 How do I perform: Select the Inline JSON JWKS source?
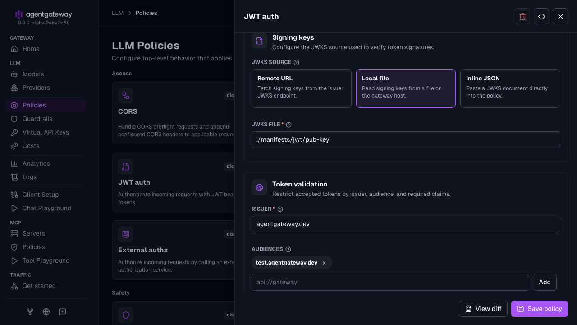(510, 88)
